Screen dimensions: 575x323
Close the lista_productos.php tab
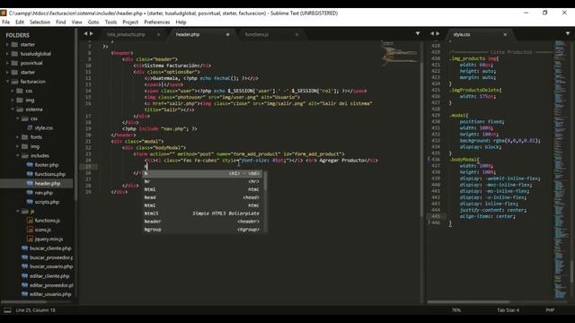coord(158,34)
